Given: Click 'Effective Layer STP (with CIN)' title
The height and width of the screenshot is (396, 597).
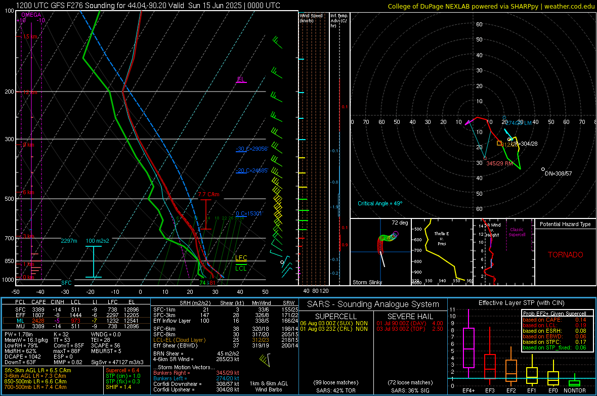Looking at the screenshot, I should (521, 303).
